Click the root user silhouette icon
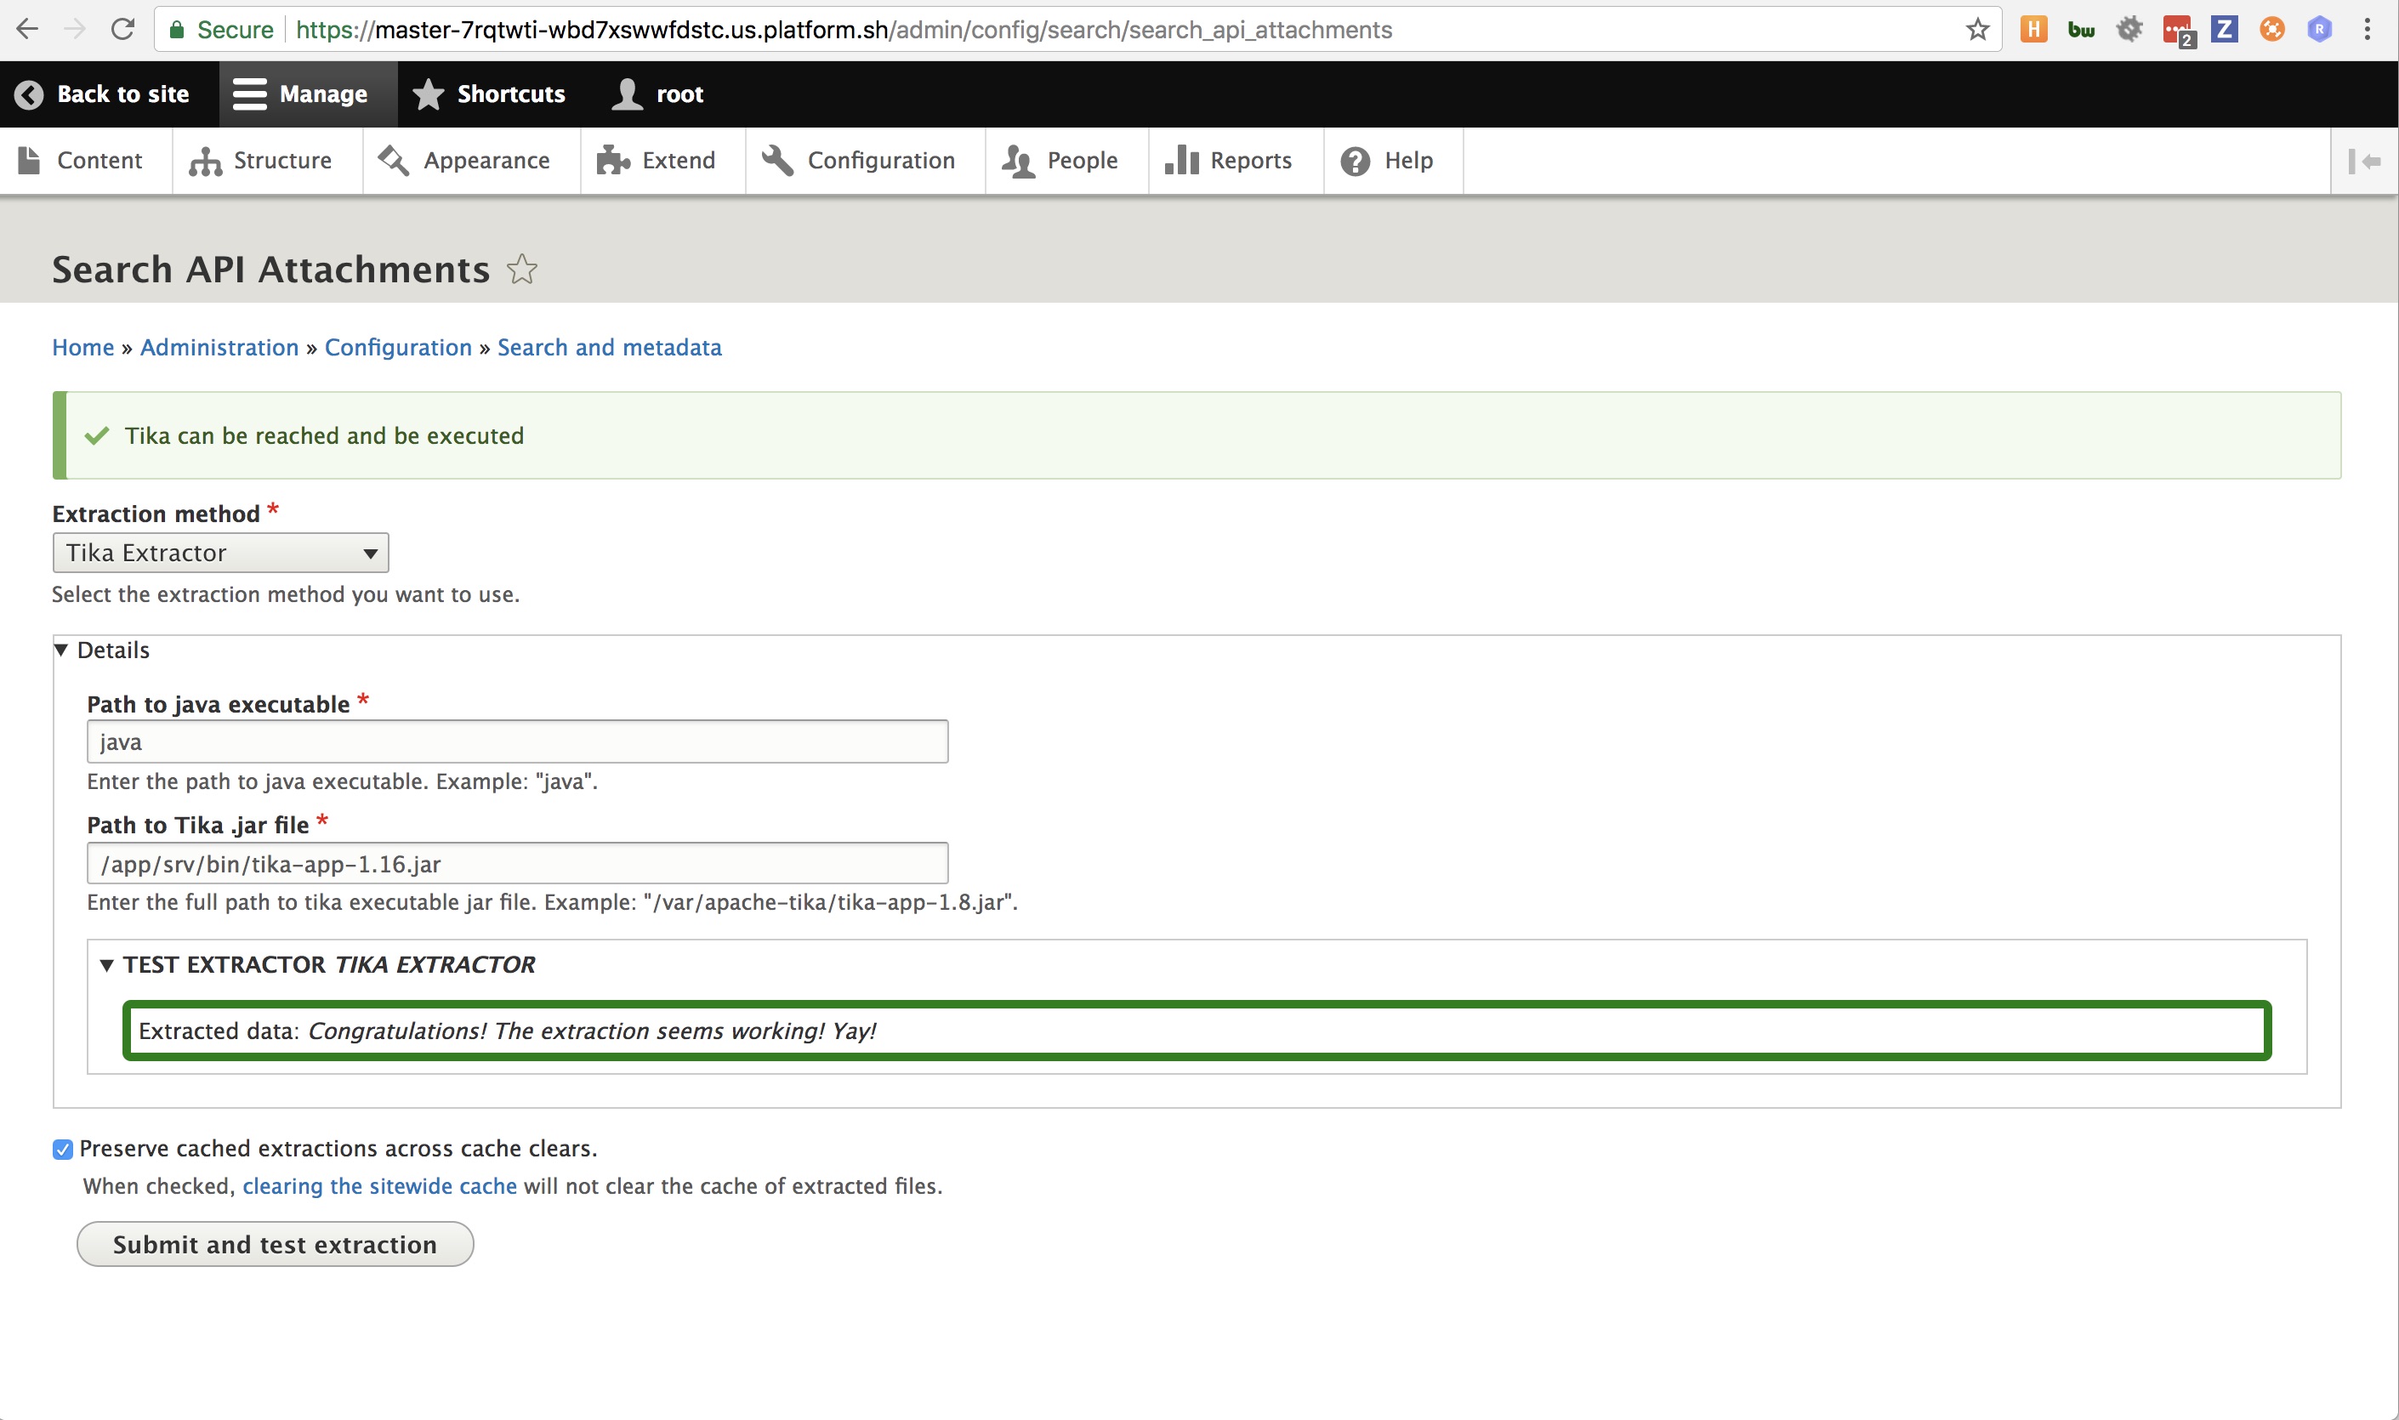 [x=627, y=94]
